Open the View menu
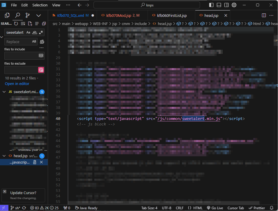278x211 pixels. (x=56, y=5)
